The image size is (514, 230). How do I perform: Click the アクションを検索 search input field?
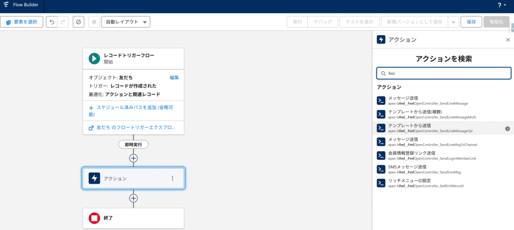click(x=444, y=73)
